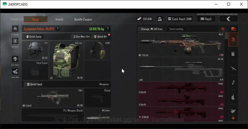Select the Mk14 rifle in storage
Screen dimensions: 248x129
click(181, 45)
